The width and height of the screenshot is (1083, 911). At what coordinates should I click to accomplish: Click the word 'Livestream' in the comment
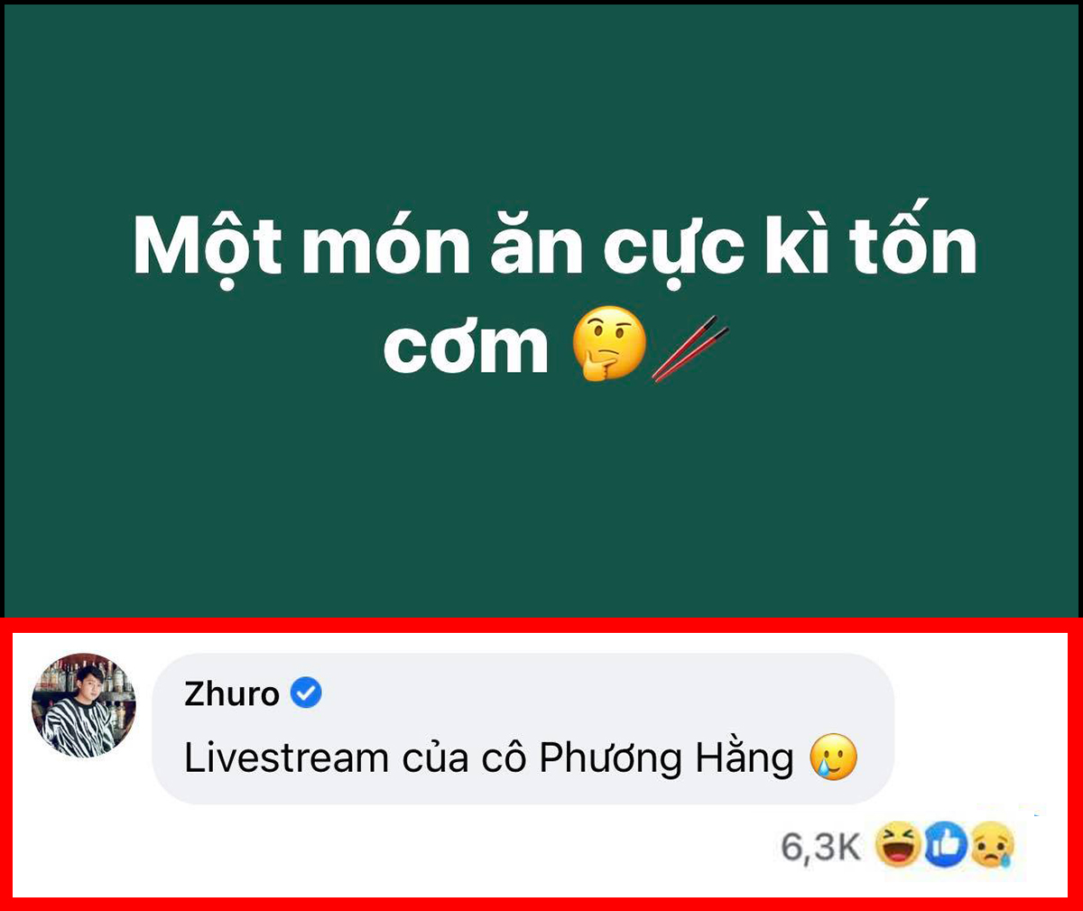pos(286,759)
